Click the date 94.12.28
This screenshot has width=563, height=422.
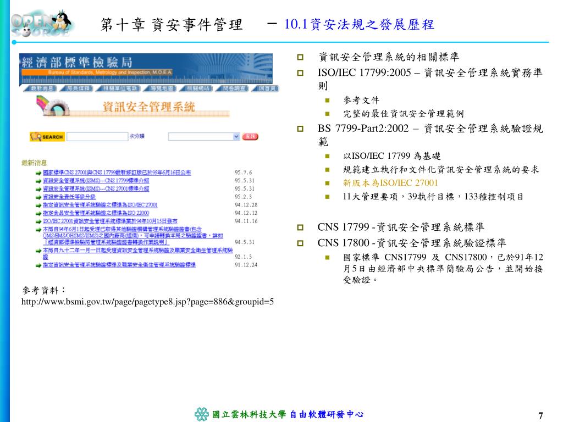(246, 205)
